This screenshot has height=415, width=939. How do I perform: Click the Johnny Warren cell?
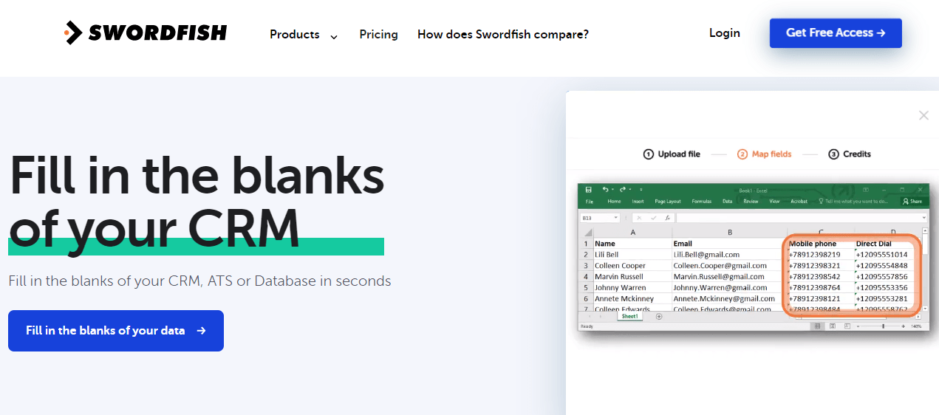point(632,288)
